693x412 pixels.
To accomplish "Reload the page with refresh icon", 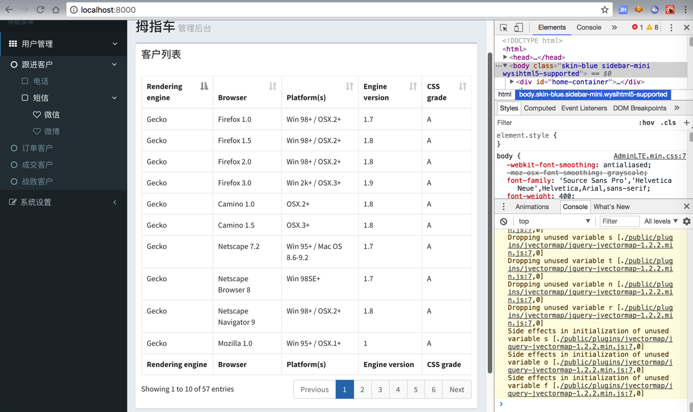I will click(x=40, y=9).
